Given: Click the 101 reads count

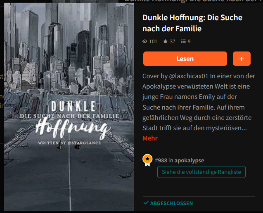Looking at the screenshot, I should click(153, 42).
